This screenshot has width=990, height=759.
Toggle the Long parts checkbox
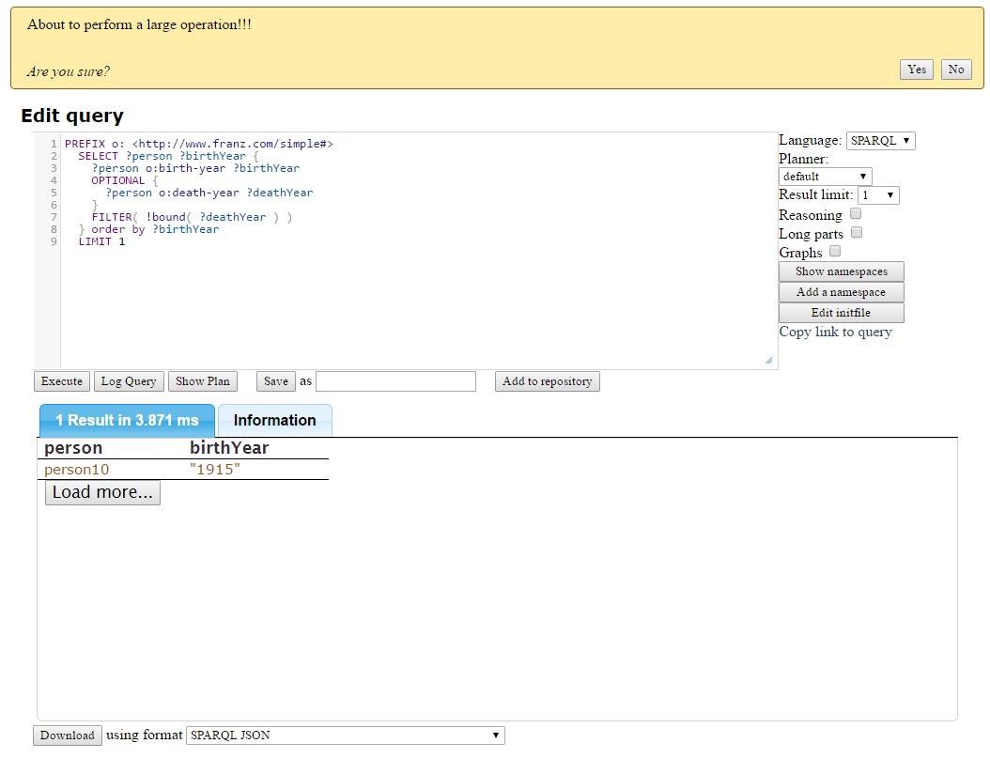(x=857, y=233)
